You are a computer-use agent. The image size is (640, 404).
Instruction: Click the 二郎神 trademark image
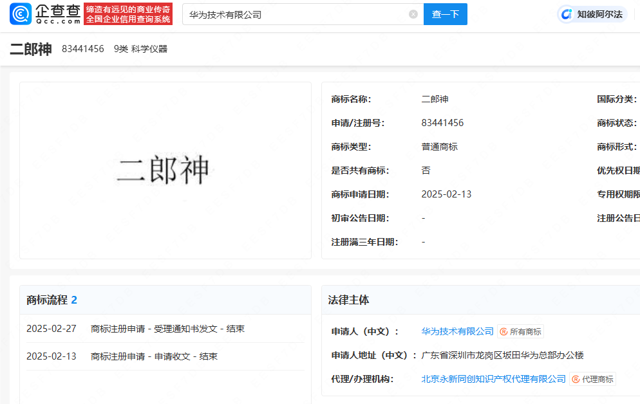coord(164,170)
